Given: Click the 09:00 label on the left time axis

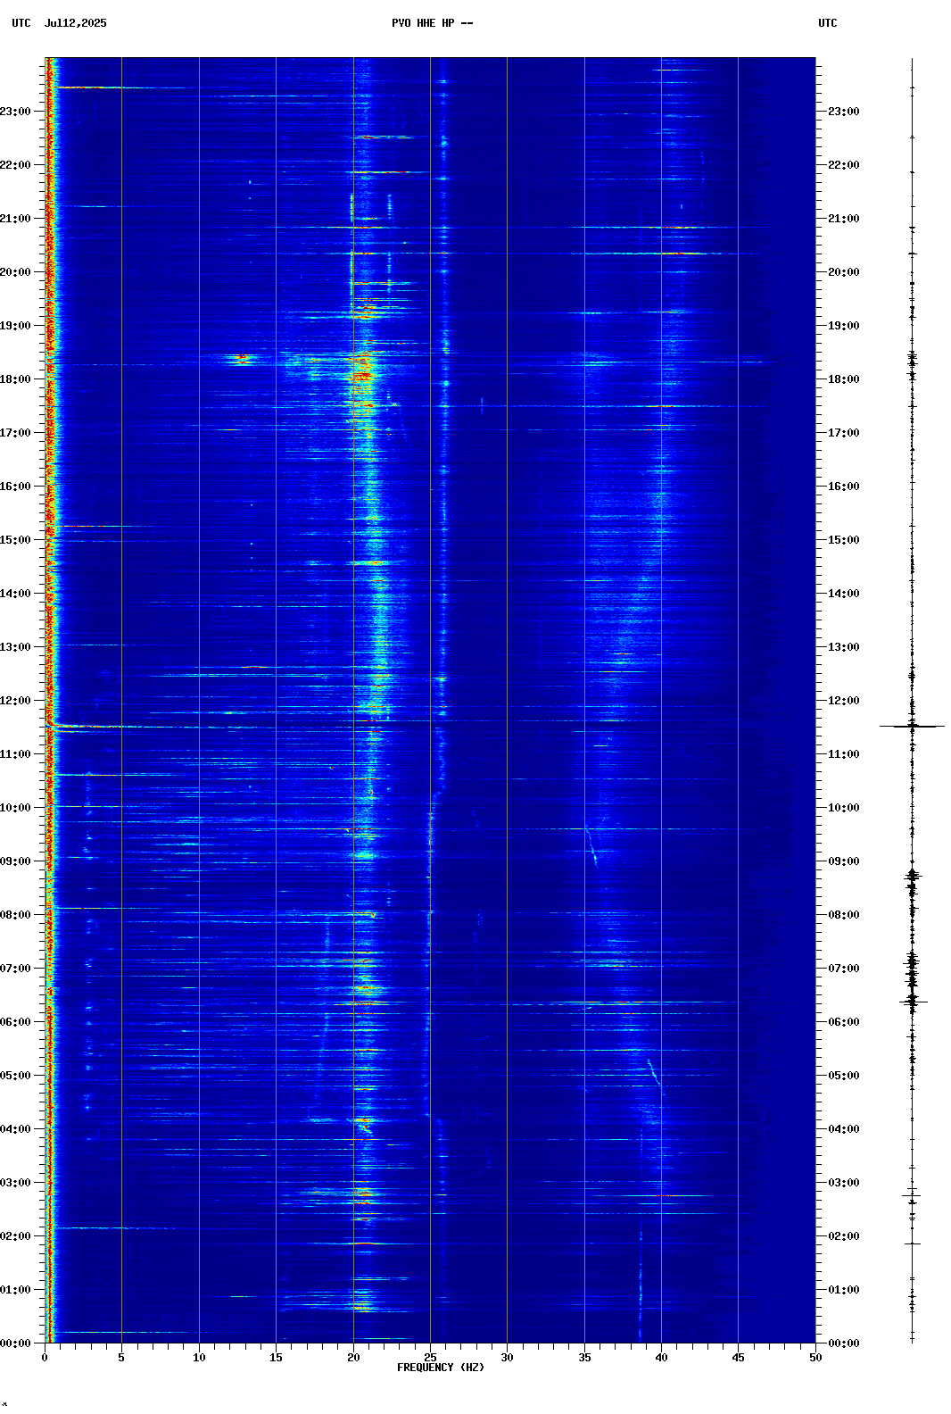Looking at the screenshot, I should point(15,861).
